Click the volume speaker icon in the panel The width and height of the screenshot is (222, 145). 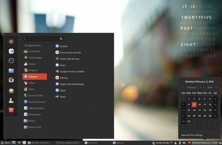pos(184,143)
